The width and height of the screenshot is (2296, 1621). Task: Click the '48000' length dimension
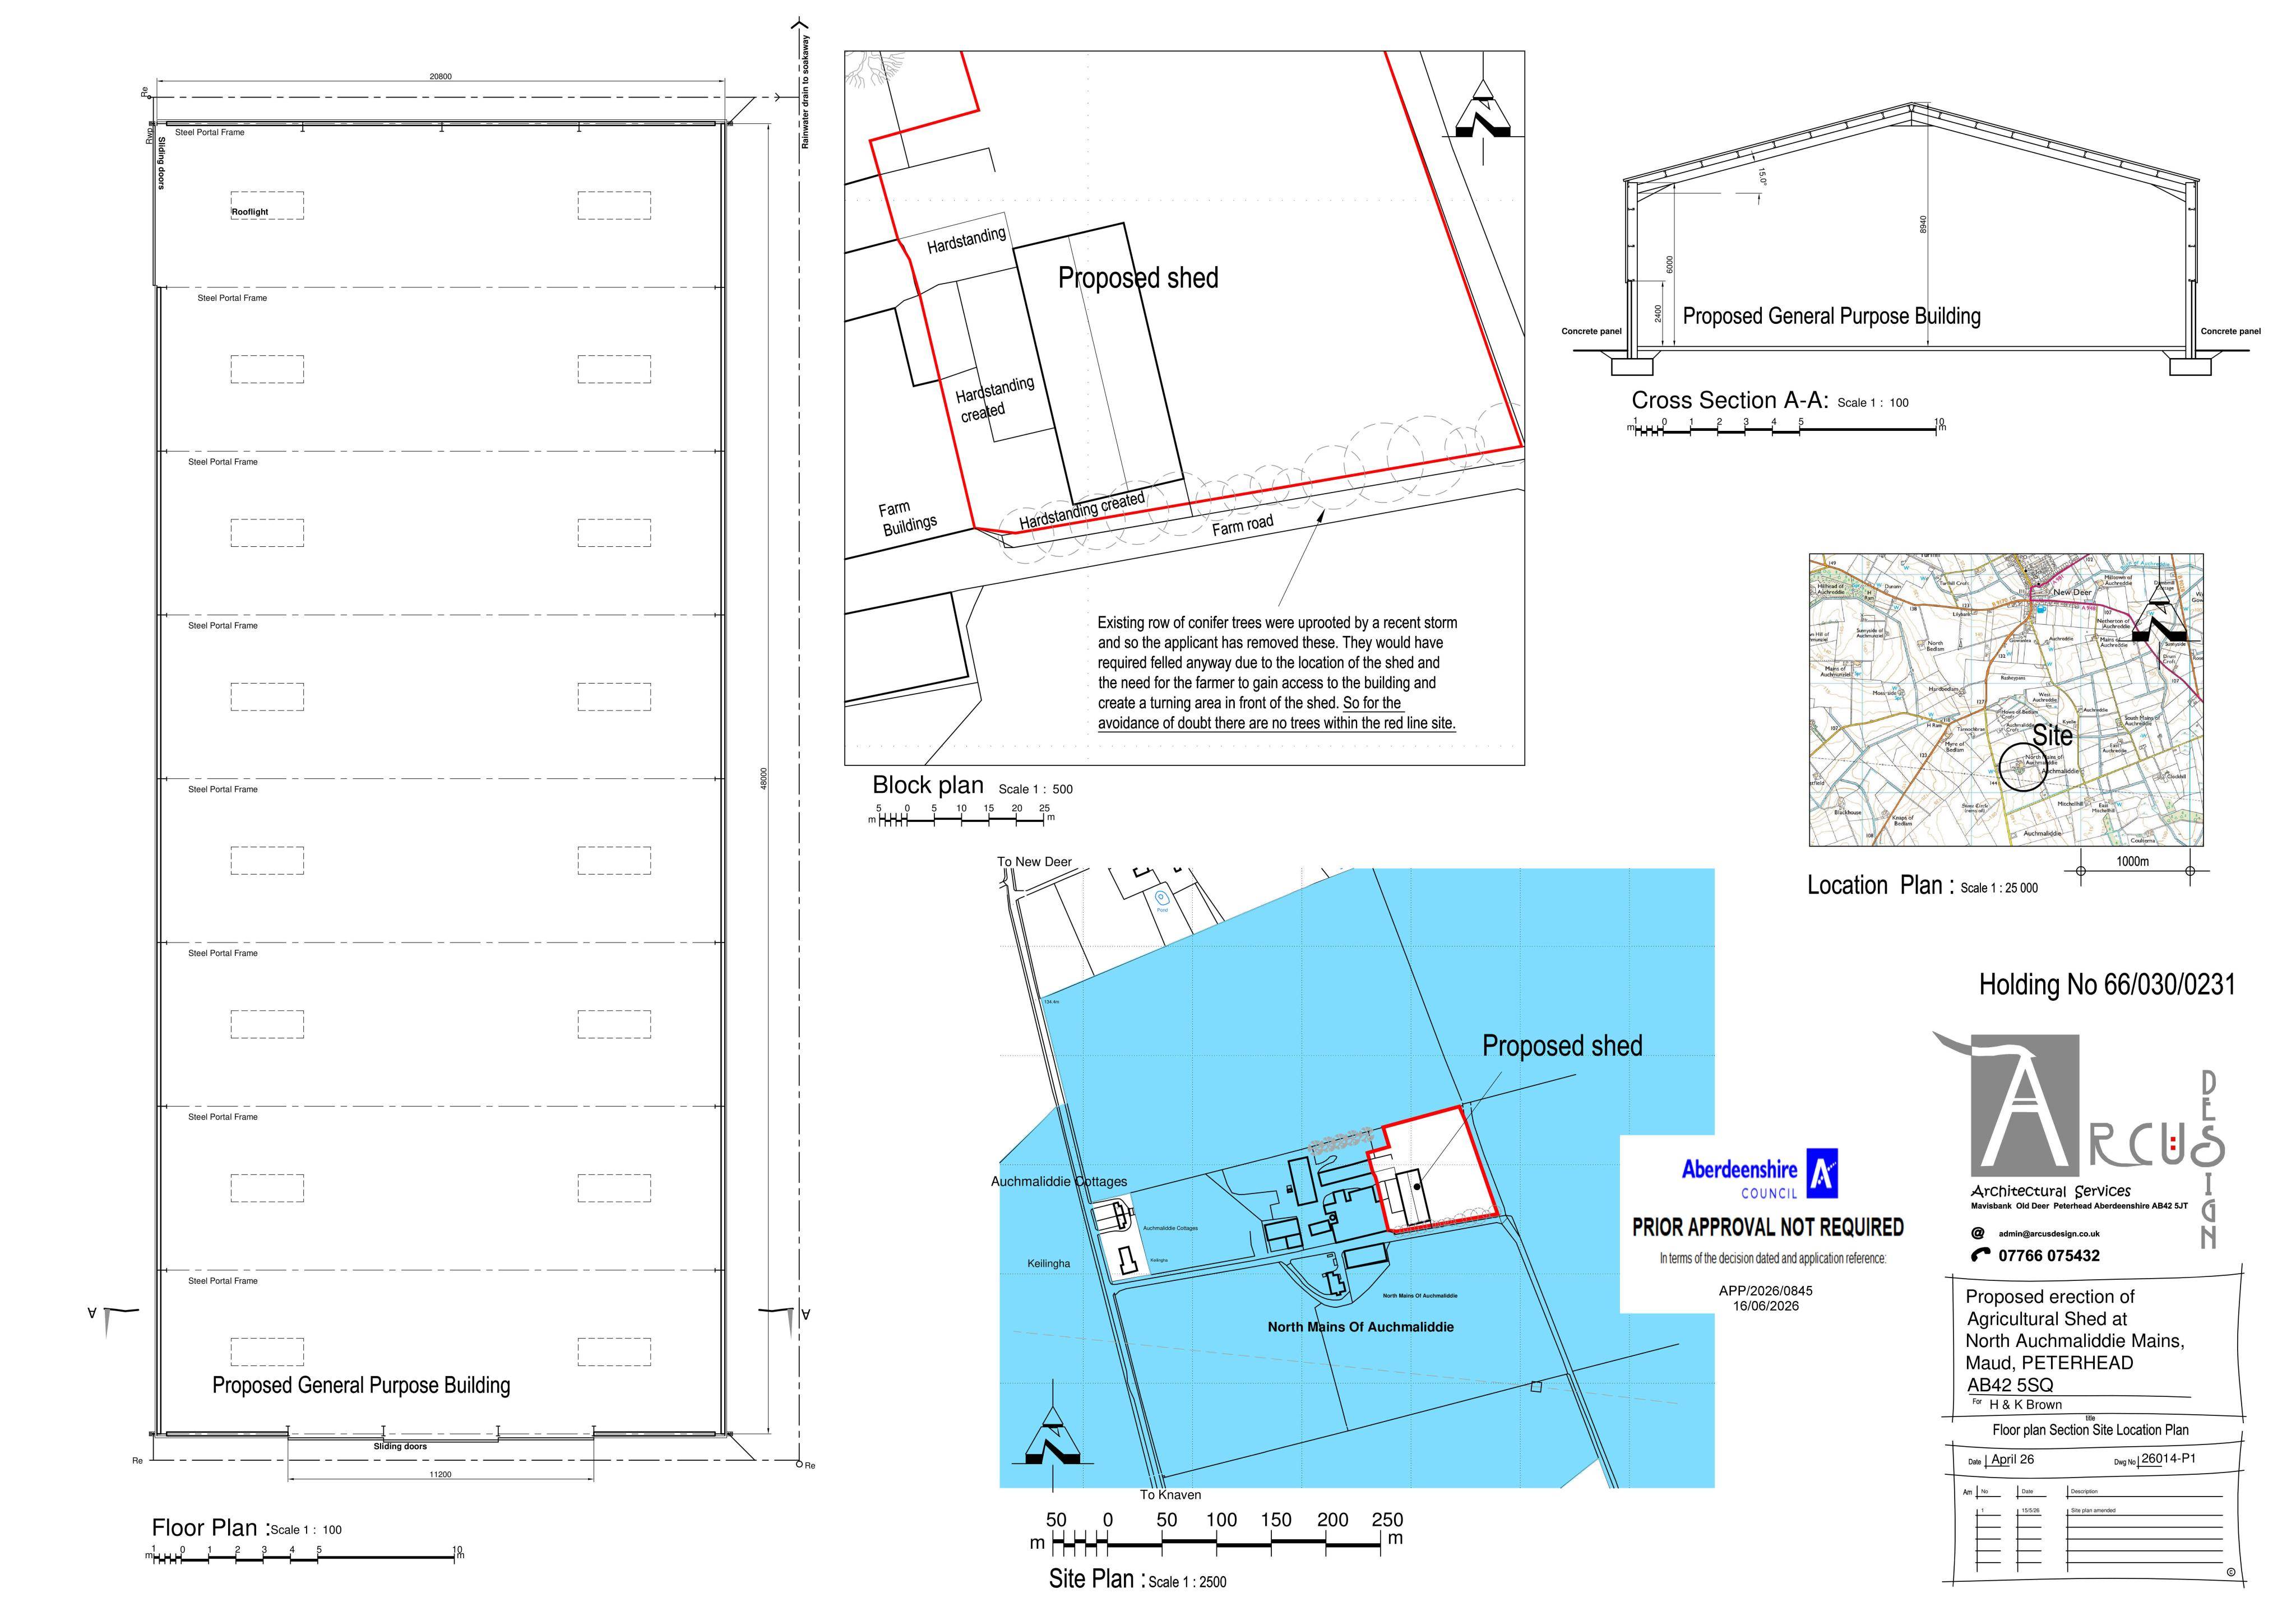[764, 779]
